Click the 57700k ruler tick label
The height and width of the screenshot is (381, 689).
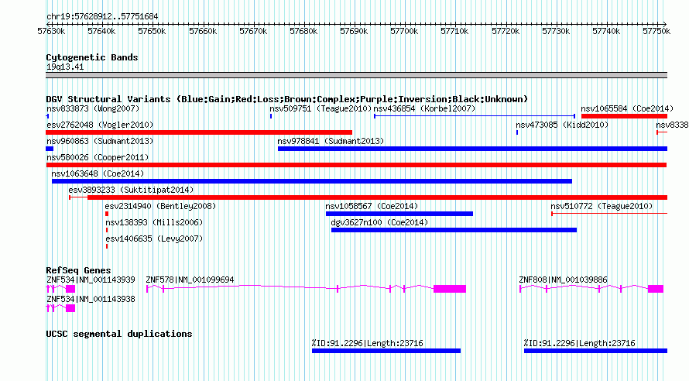pyautogui.click(x=404, y=31)
